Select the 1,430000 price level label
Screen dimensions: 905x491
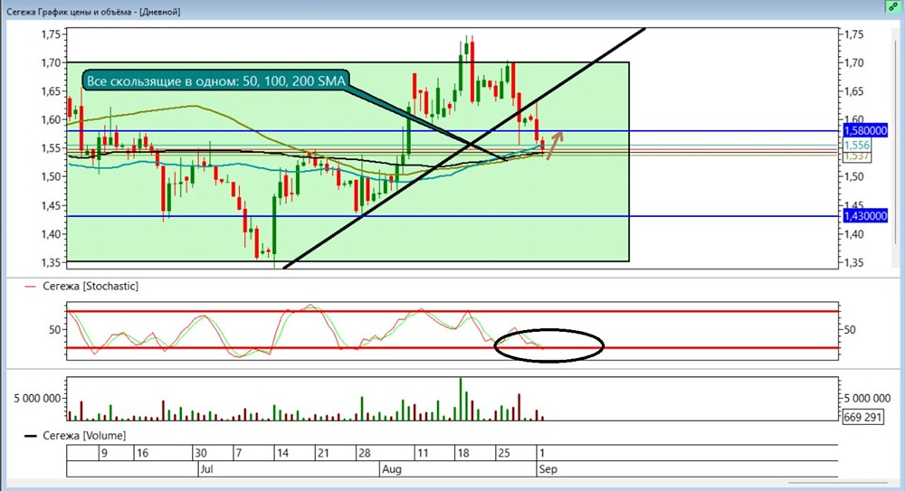click(865, 216)
